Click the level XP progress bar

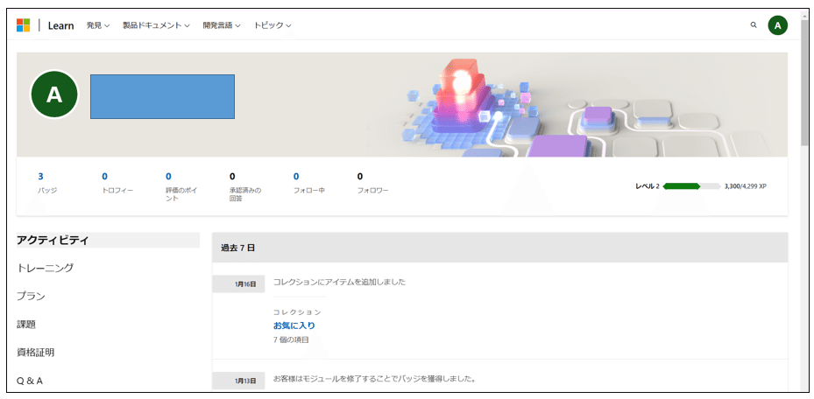(691, 186)
